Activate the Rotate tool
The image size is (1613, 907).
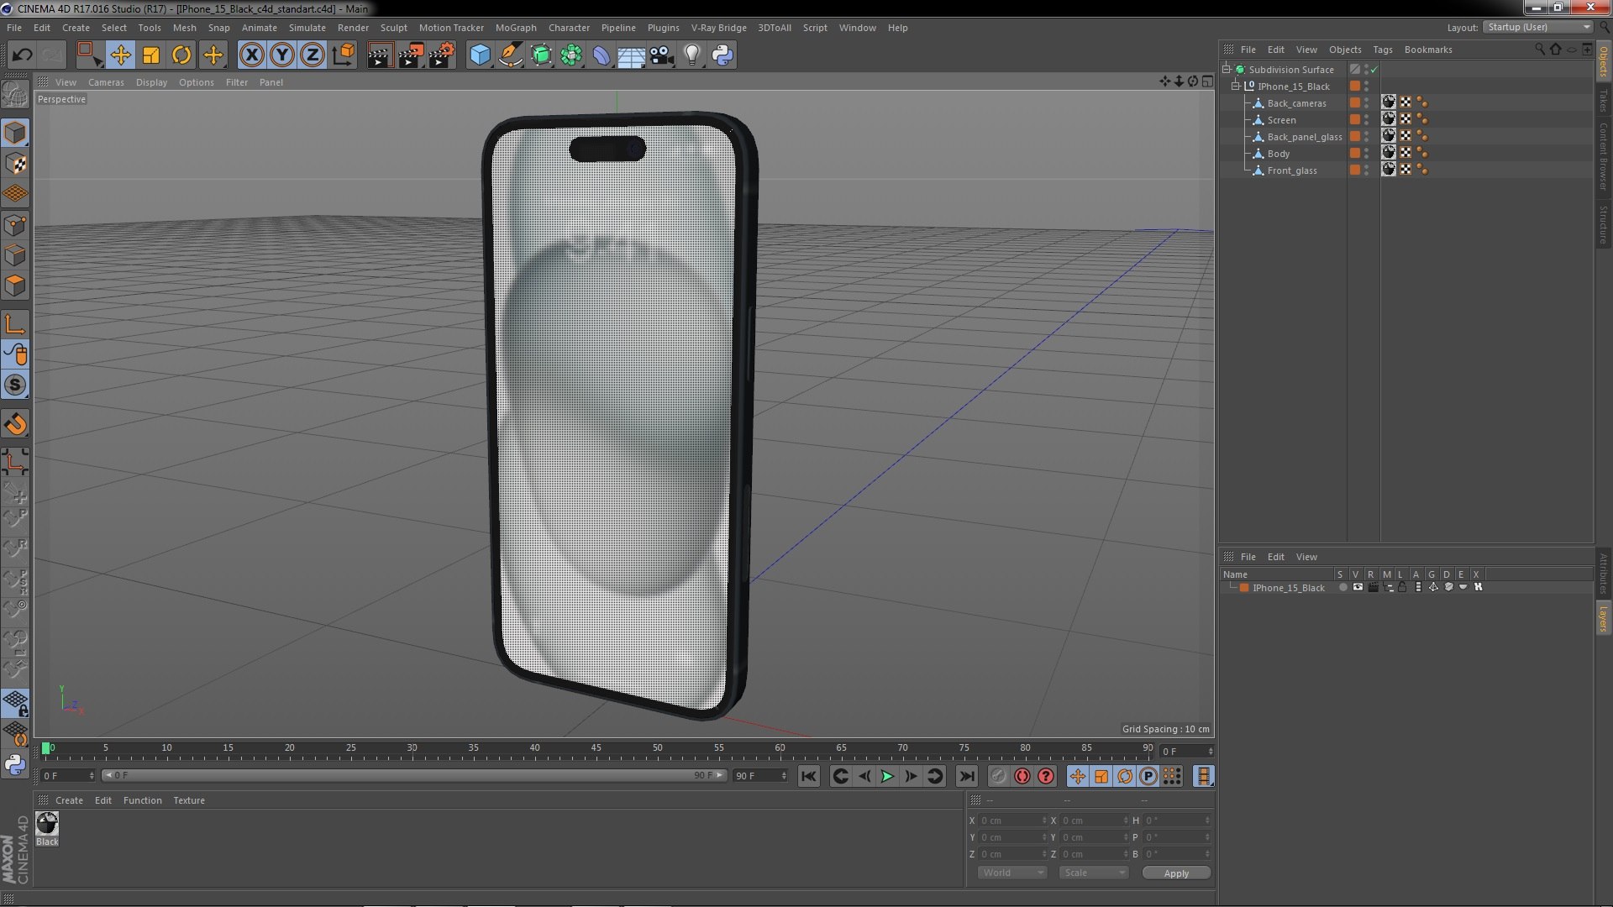click(x=181, y=55)
